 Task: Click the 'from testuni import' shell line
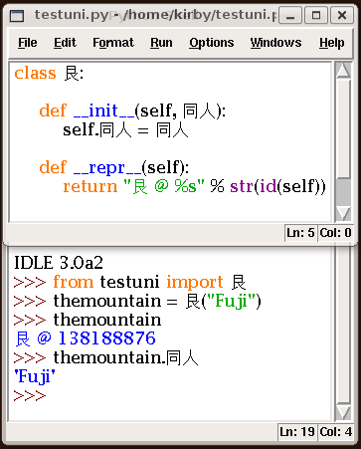pyautogui.click(x=129, y=282)
